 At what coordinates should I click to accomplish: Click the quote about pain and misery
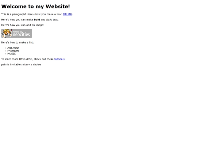[21, 64]
